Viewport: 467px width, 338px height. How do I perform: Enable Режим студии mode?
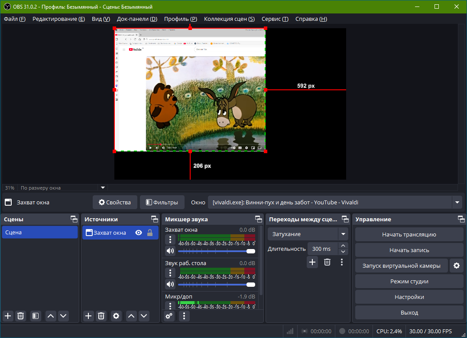pos(409,281)
